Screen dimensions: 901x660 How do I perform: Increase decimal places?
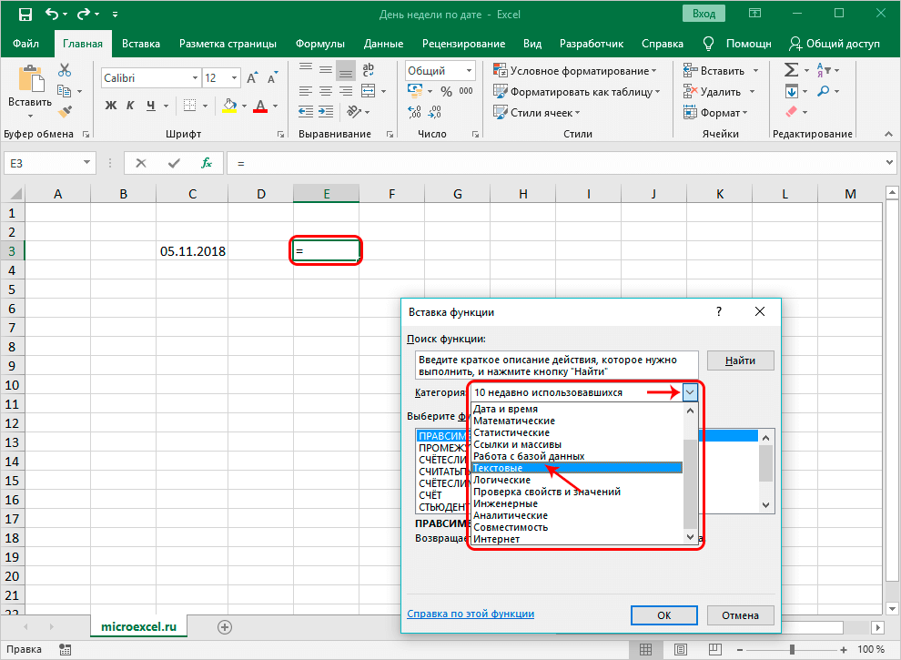point(414,112)
